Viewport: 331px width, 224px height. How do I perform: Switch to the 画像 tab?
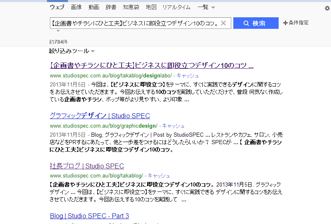coord(76,7)
